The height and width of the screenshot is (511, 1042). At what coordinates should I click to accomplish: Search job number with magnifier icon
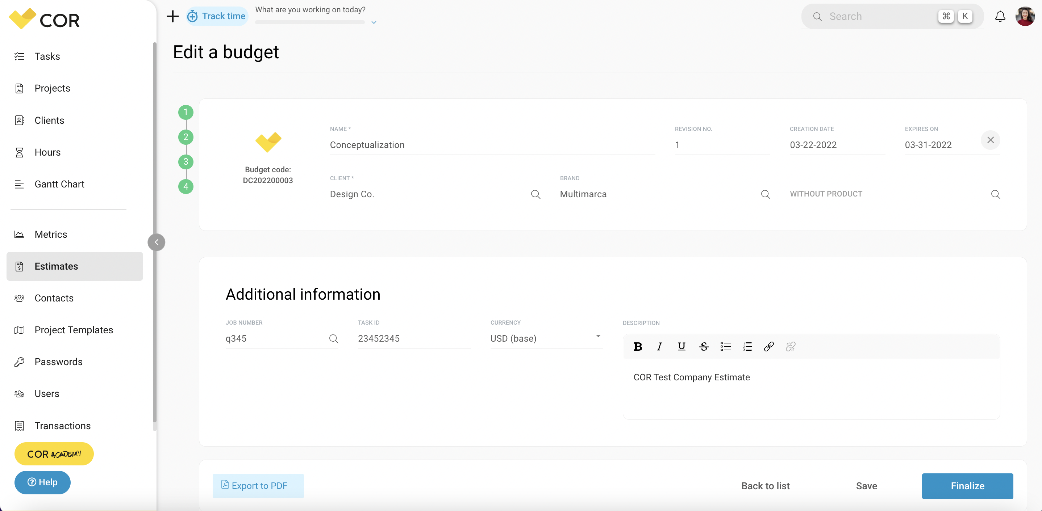333,338
